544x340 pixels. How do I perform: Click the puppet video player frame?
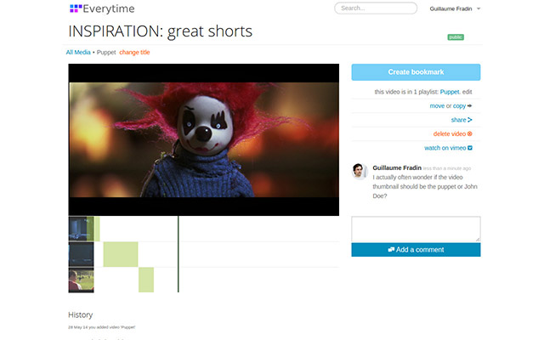[x=204, y=139]
